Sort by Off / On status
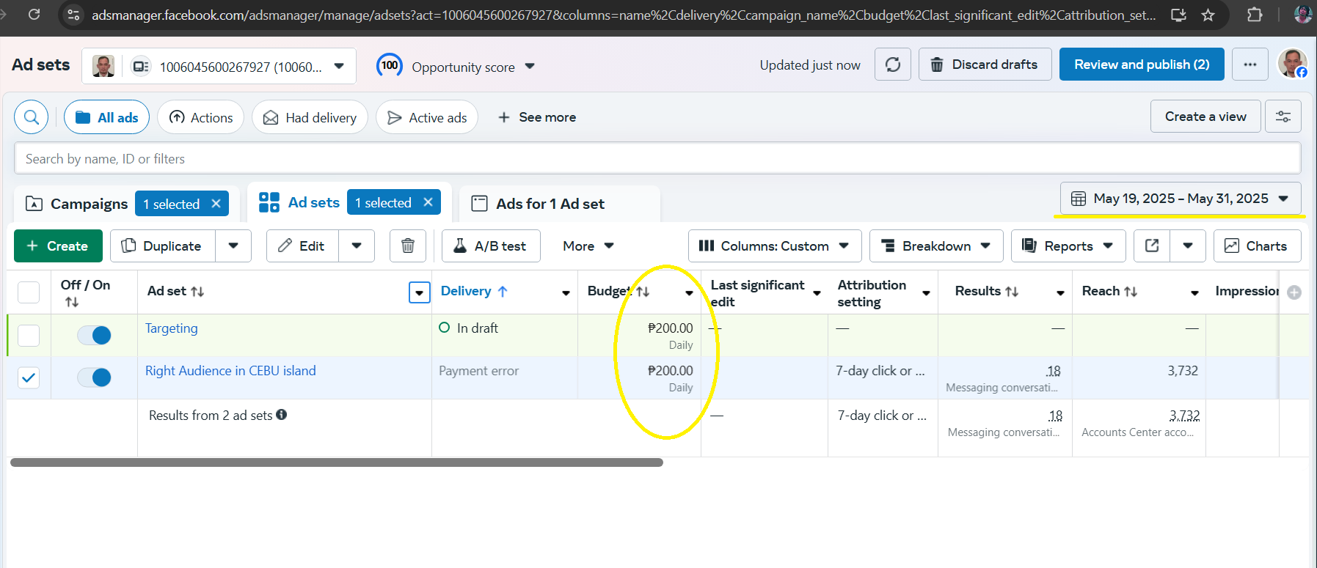 (x=71, y=302)
